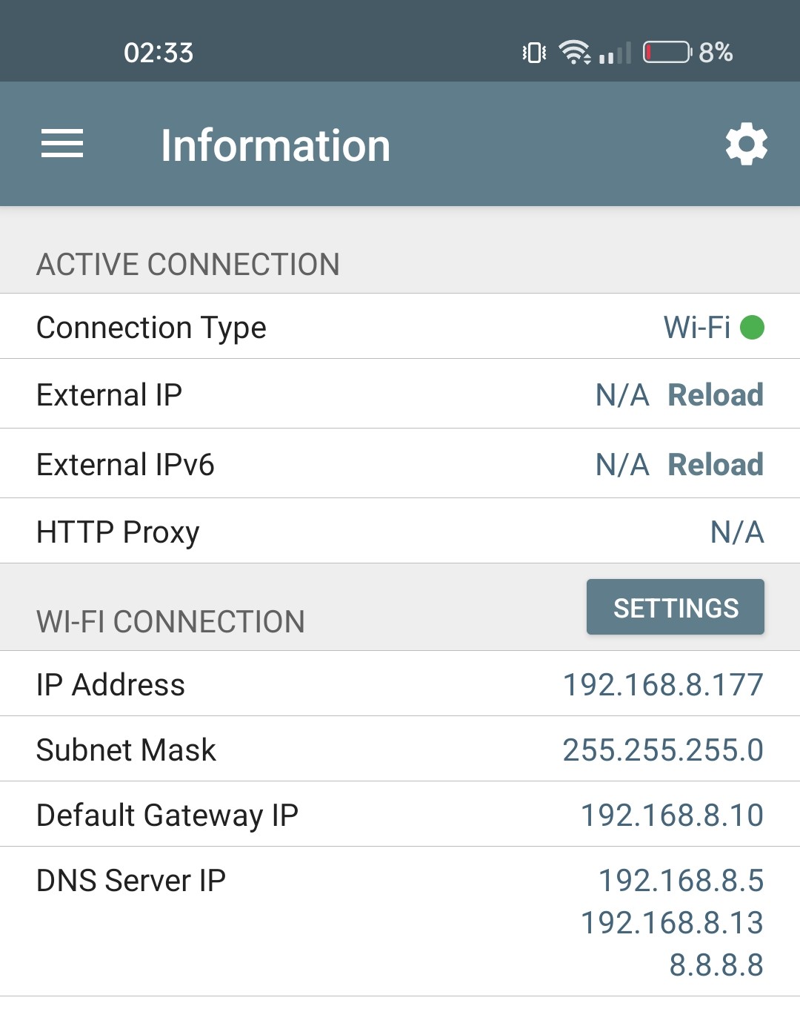The width and height of the screenshot is (800, 1009).
Task: Select the Subnet Mask row
Action: tap(400, 749)
